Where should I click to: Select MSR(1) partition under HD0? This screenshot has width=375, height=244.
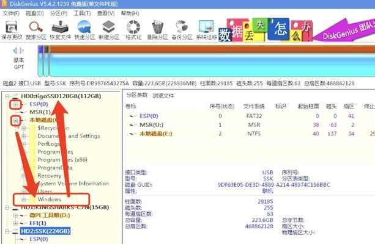coord(40,112)
